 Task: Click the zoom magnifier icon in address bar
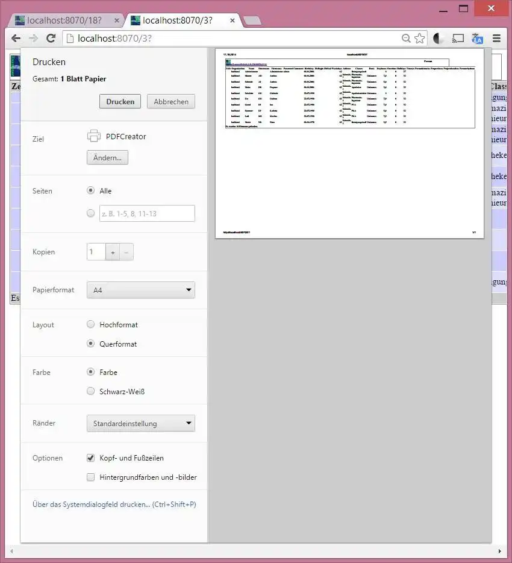(406, 39)
